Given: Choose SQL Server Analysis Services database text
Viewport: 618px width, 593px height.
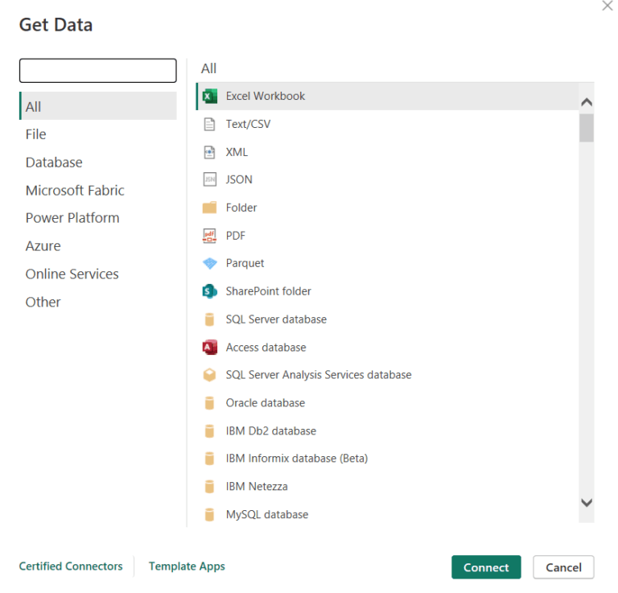Looking at the screenshot, I should pos(319,375).
